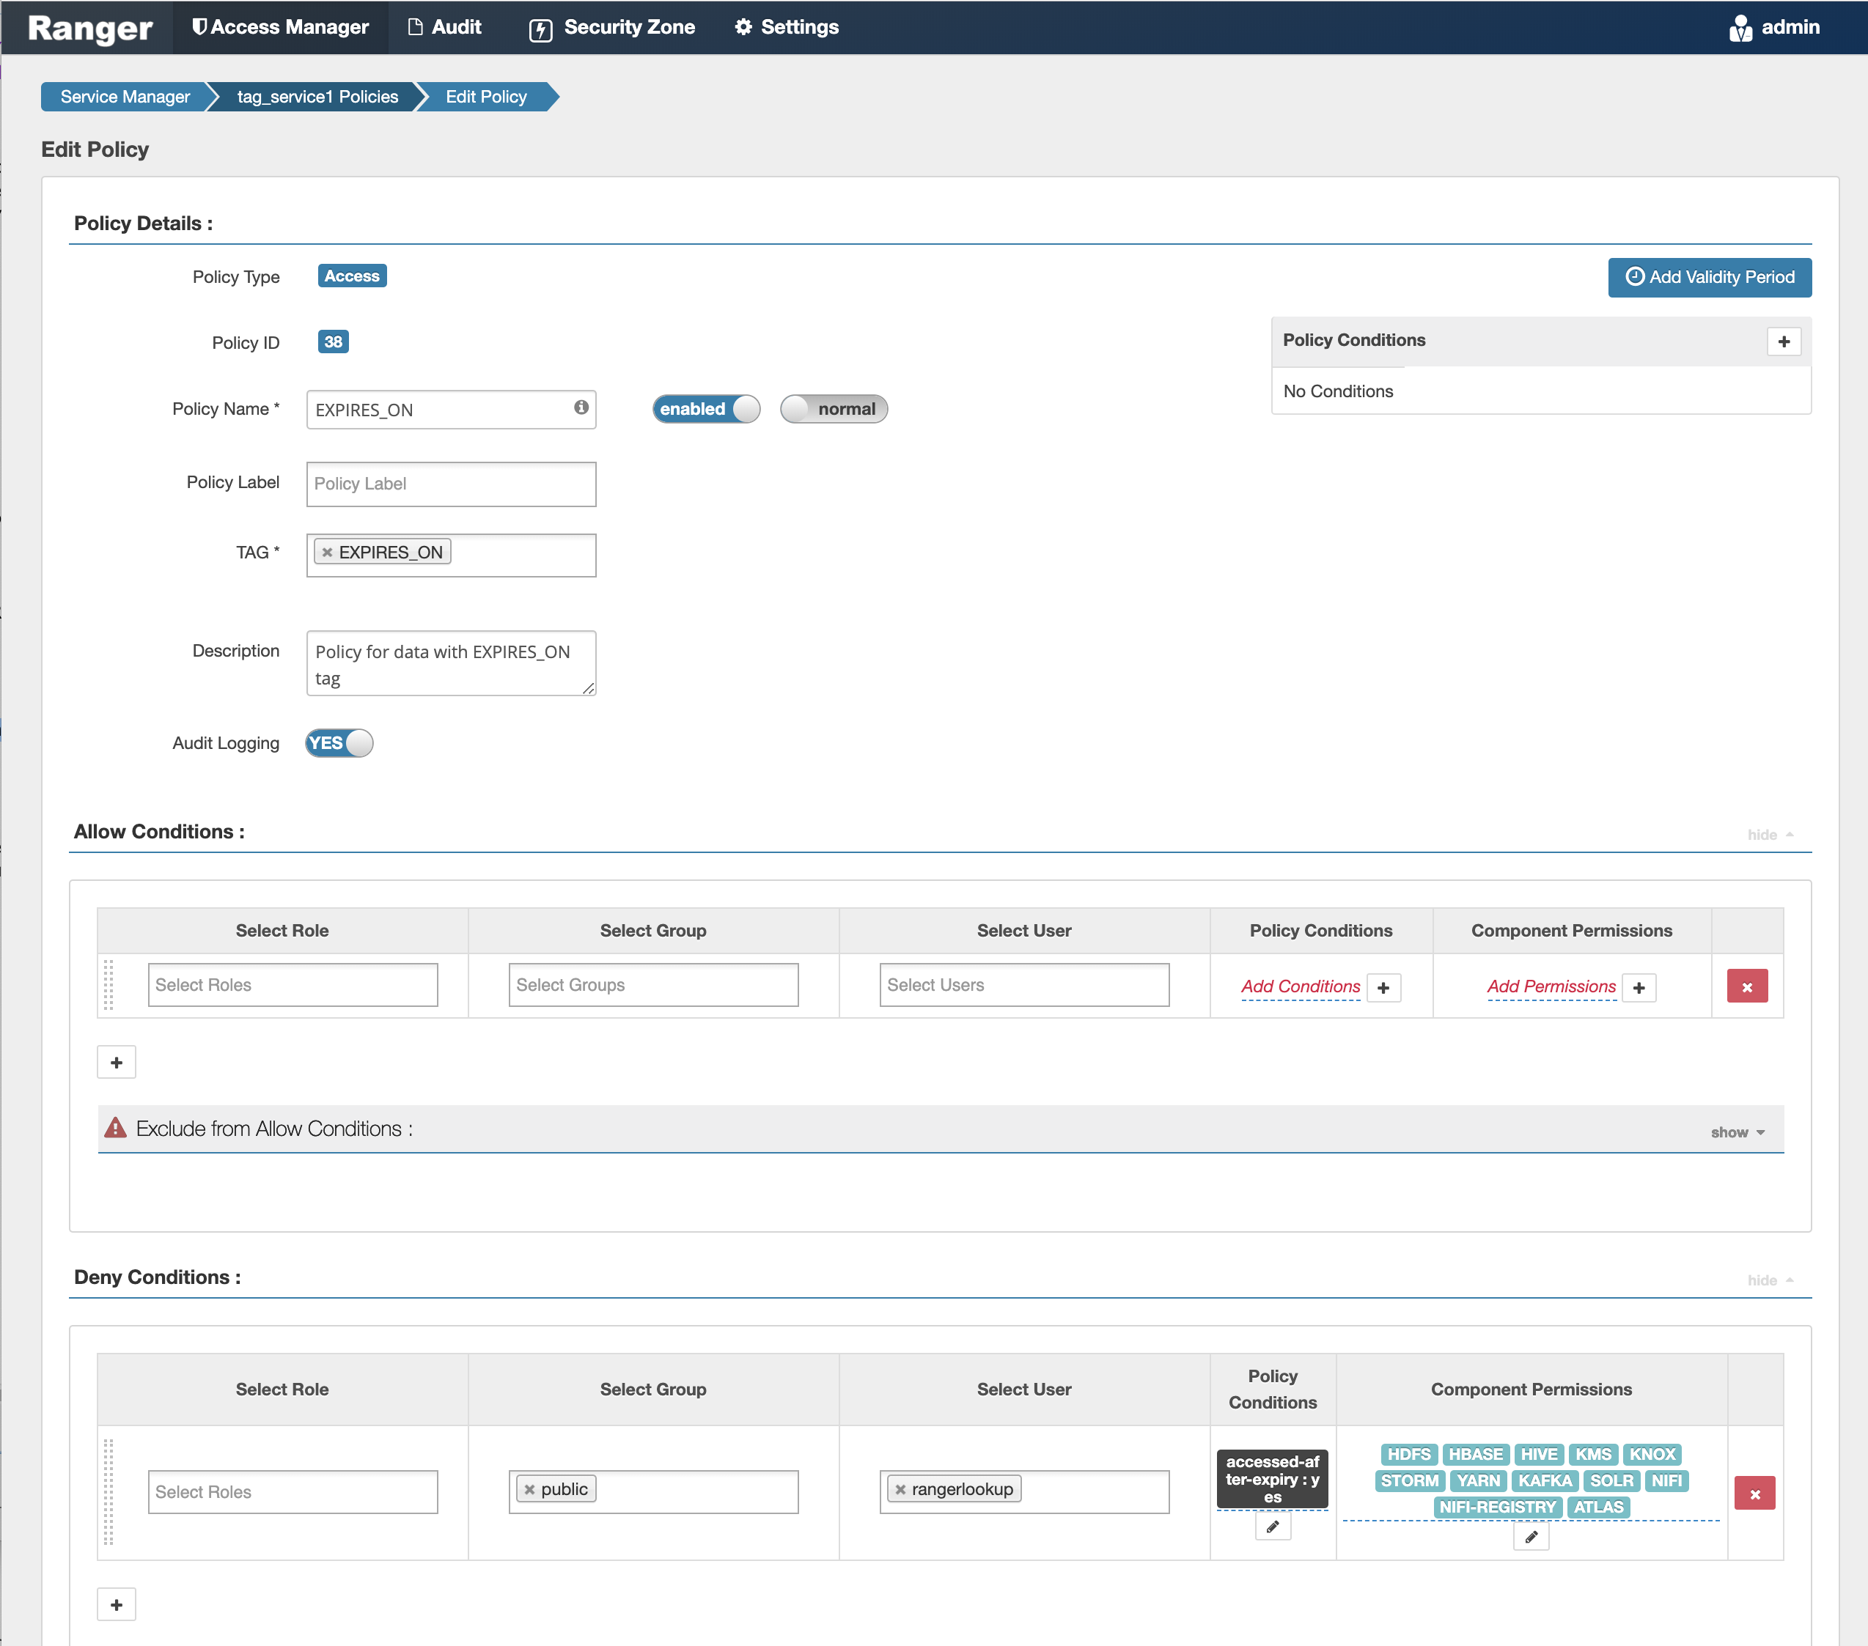Click the Policy Name info icon
This screenshot has width=1868, height=1646.
[581, 407]
